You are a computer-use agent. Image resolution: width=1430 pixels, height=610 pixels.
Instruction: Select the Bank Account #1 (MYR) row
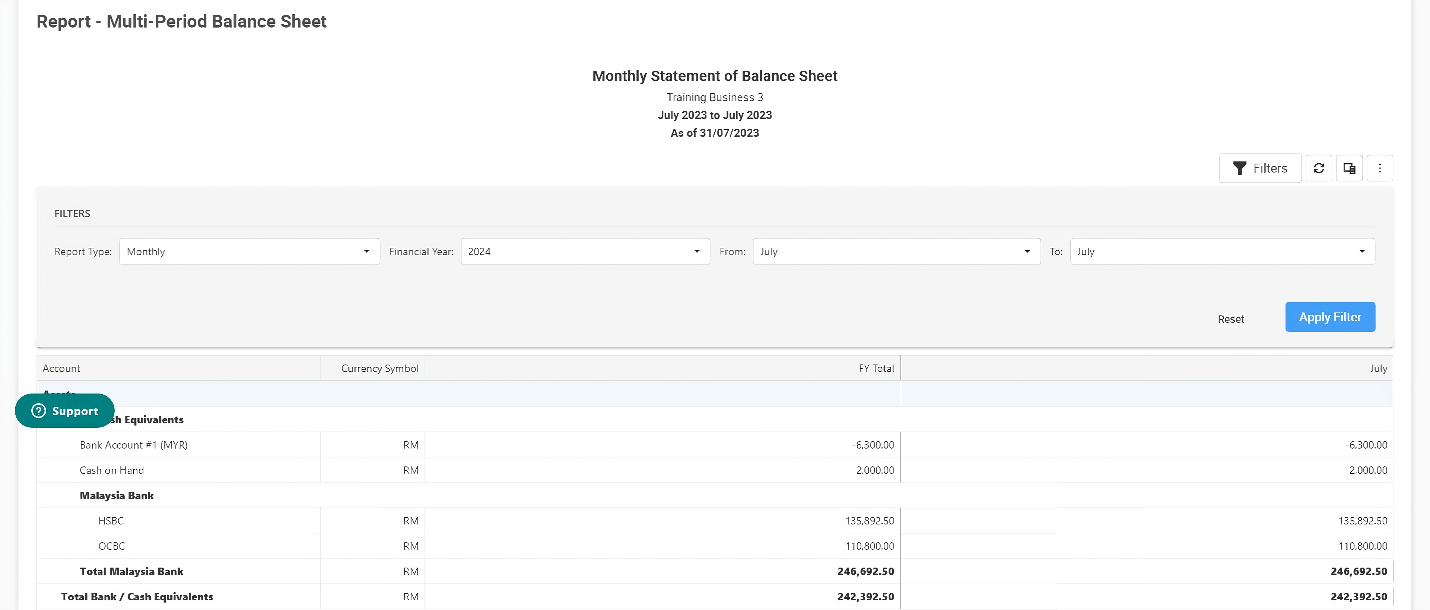715,445
